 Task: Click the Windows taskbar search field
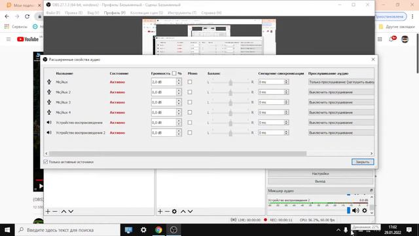(67, 230)
